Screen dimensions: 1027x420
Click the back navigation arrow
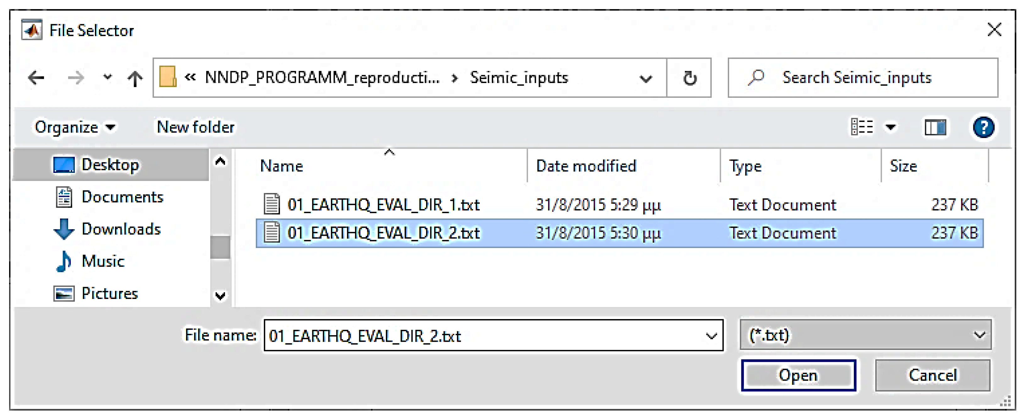[x=36, y=77]
